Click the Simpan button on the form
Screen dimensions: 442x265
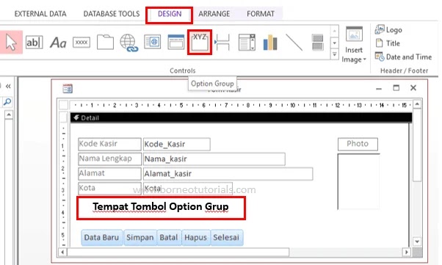pyautogui.click(x=140, y=237)
